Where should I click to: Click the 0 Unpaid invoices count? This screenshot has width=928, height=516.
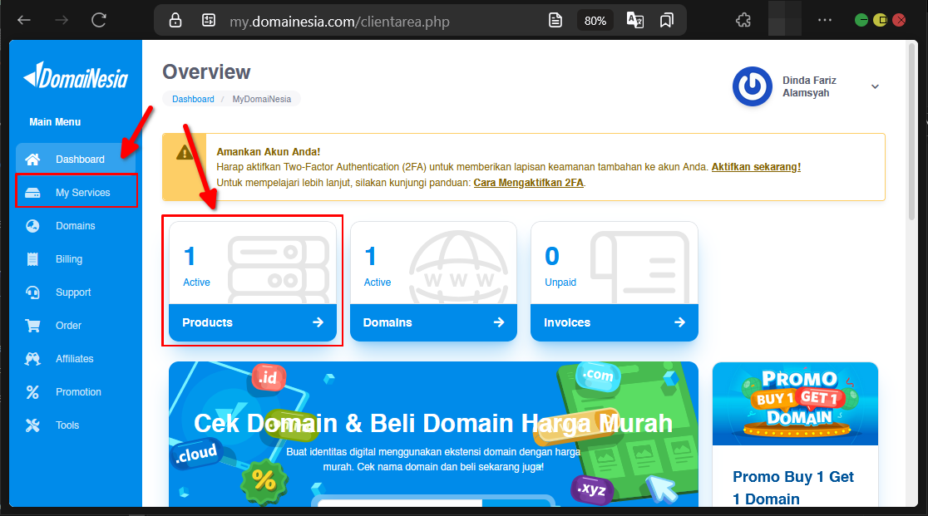tap(560, 266)
